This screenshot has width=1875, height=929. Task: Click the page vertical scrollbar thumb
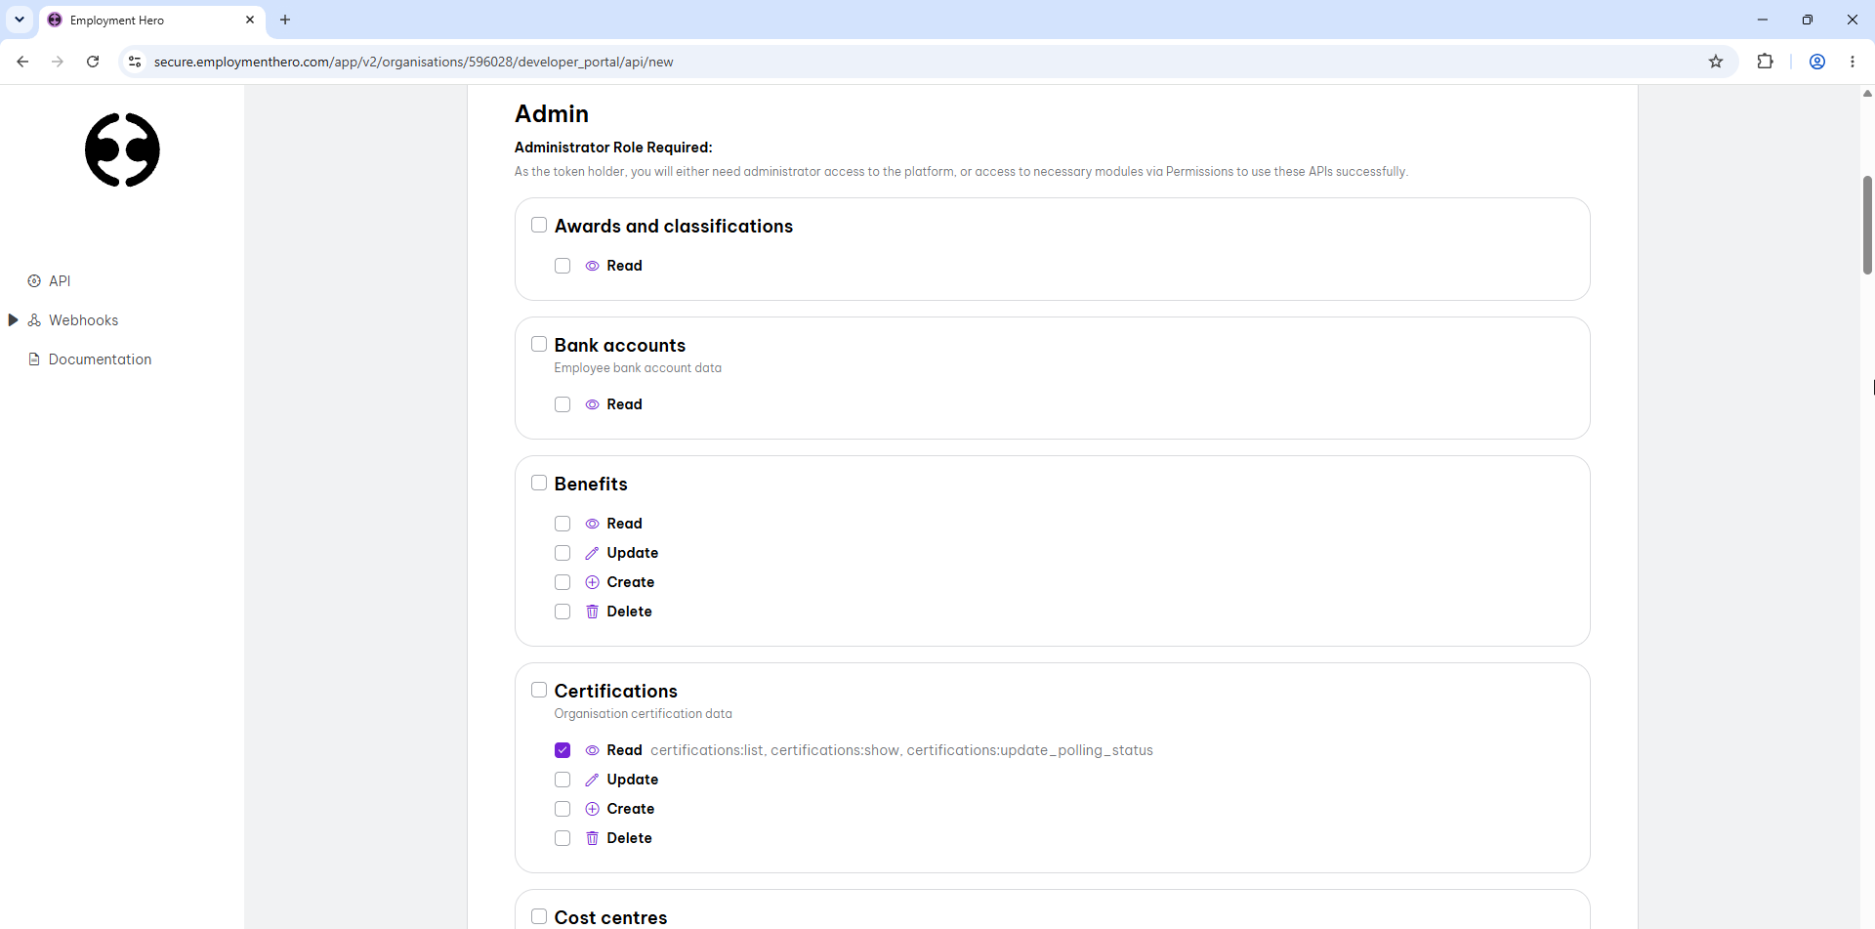(1867, 225)
